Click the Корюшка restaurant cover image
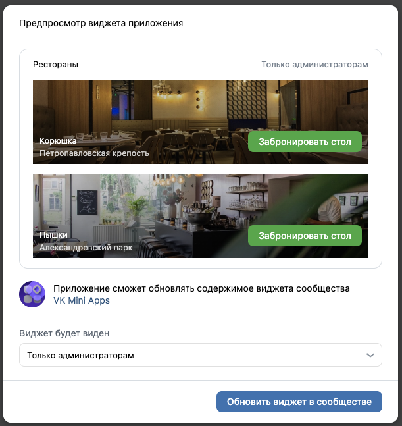The height and width of the screenshot is (426, 402). tap(201, 122)
